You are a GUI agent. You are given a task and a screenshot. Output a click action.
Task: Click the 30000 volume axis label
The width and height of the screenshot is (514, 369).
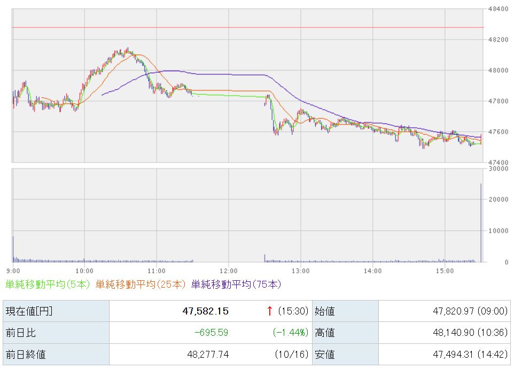[x=498, y=168]
